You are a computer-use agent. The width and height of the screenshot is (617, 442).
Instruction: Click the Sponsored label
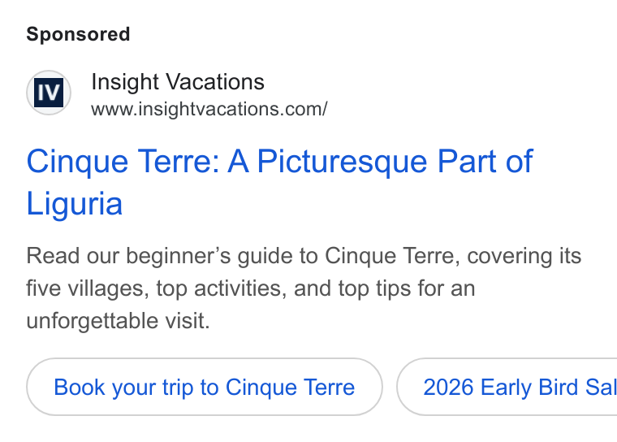coord(78,34)
